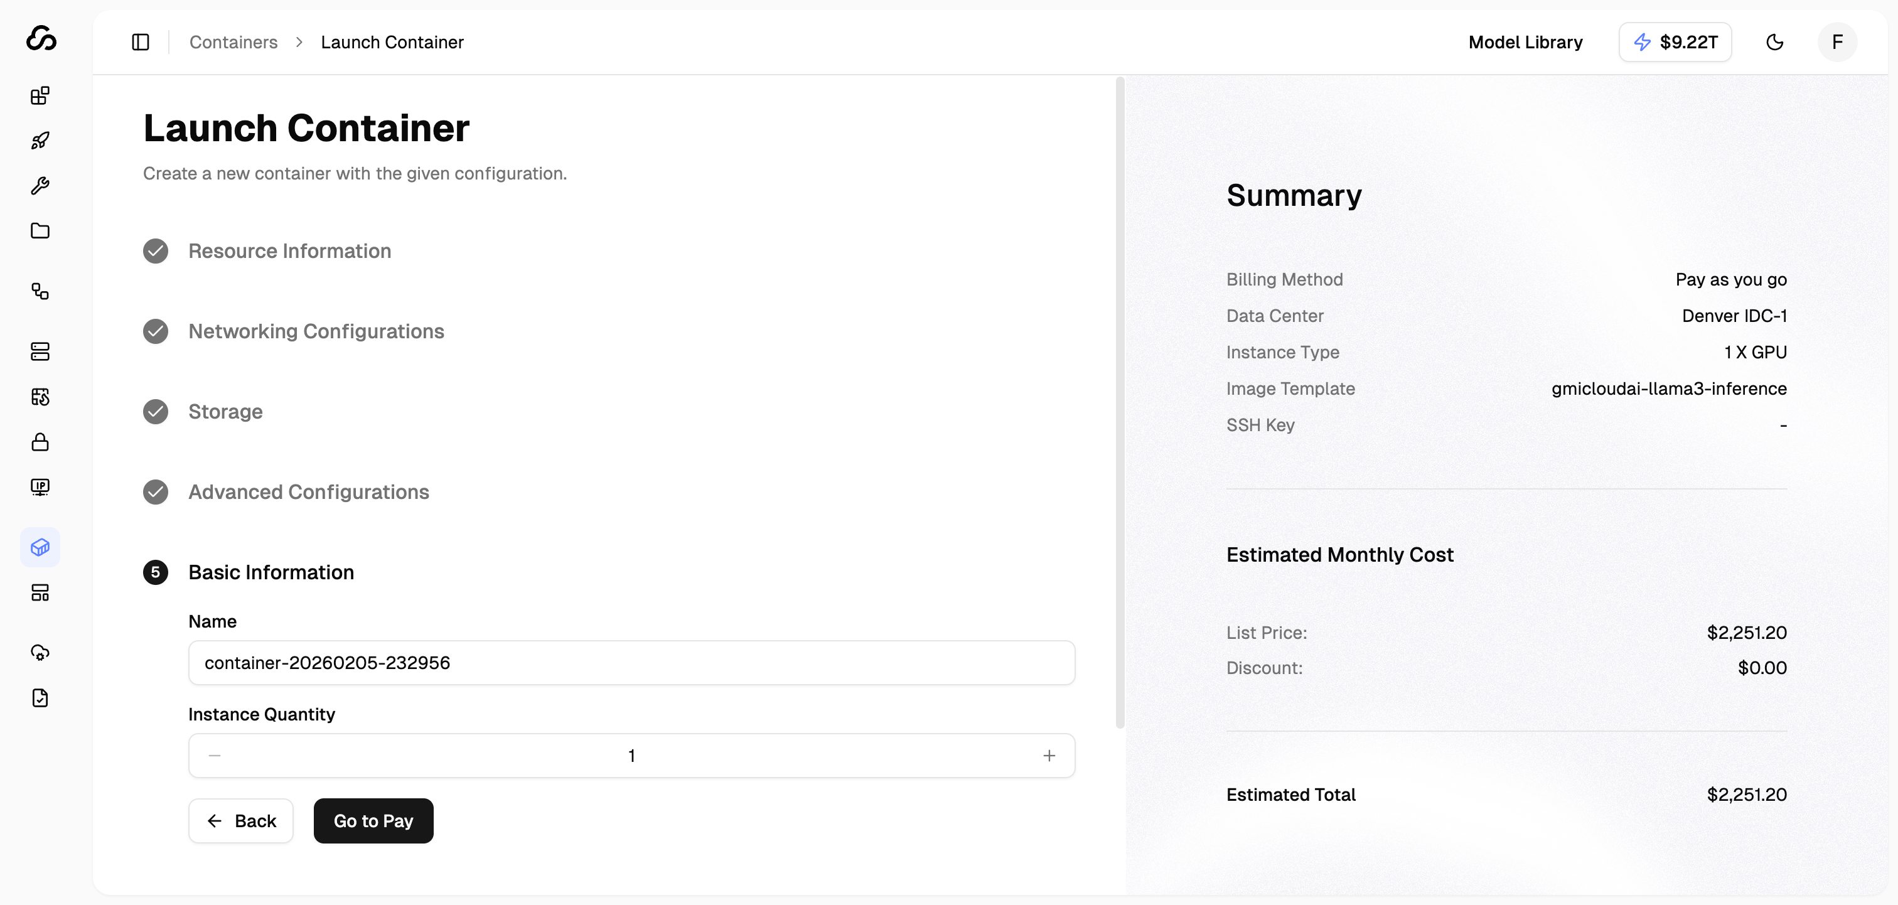1898x905 pixels.
Task: Toggle dark mode with the moon icon
Action: click(x=1774, y=42)
